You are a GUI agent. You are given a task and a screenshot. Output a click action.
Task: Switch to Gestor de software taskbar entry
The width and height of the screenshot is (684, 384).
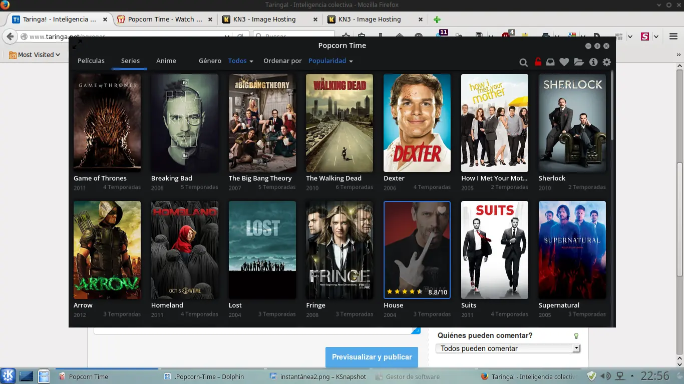coord(423,376)
